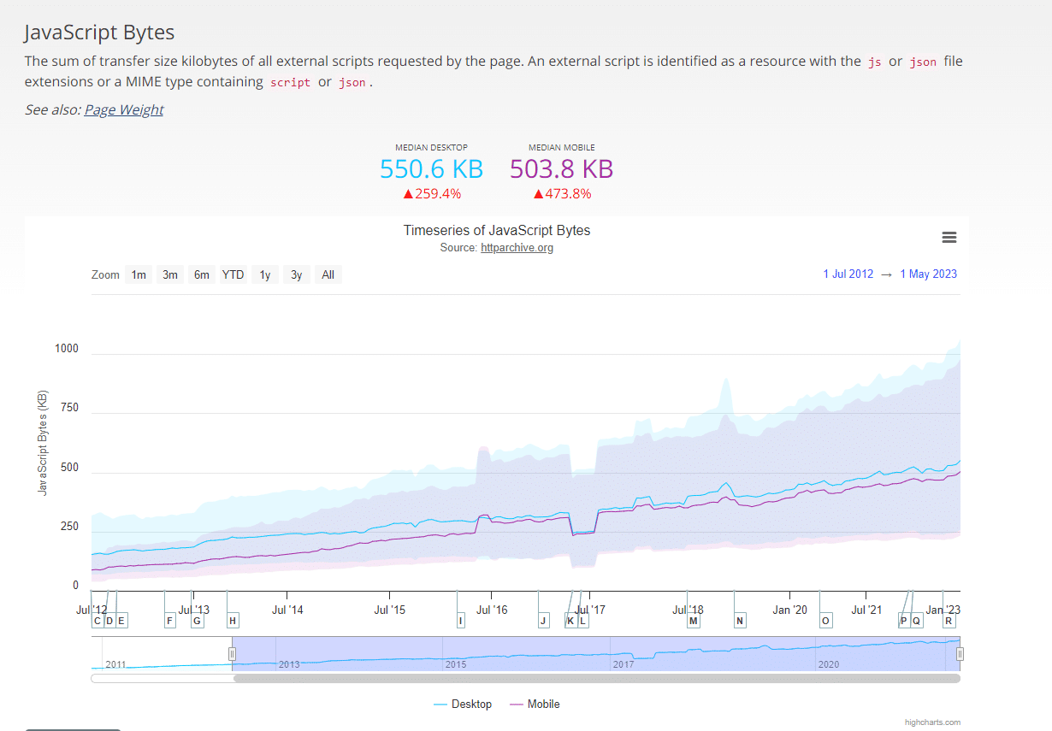Click the left navigator range handle

232,654
